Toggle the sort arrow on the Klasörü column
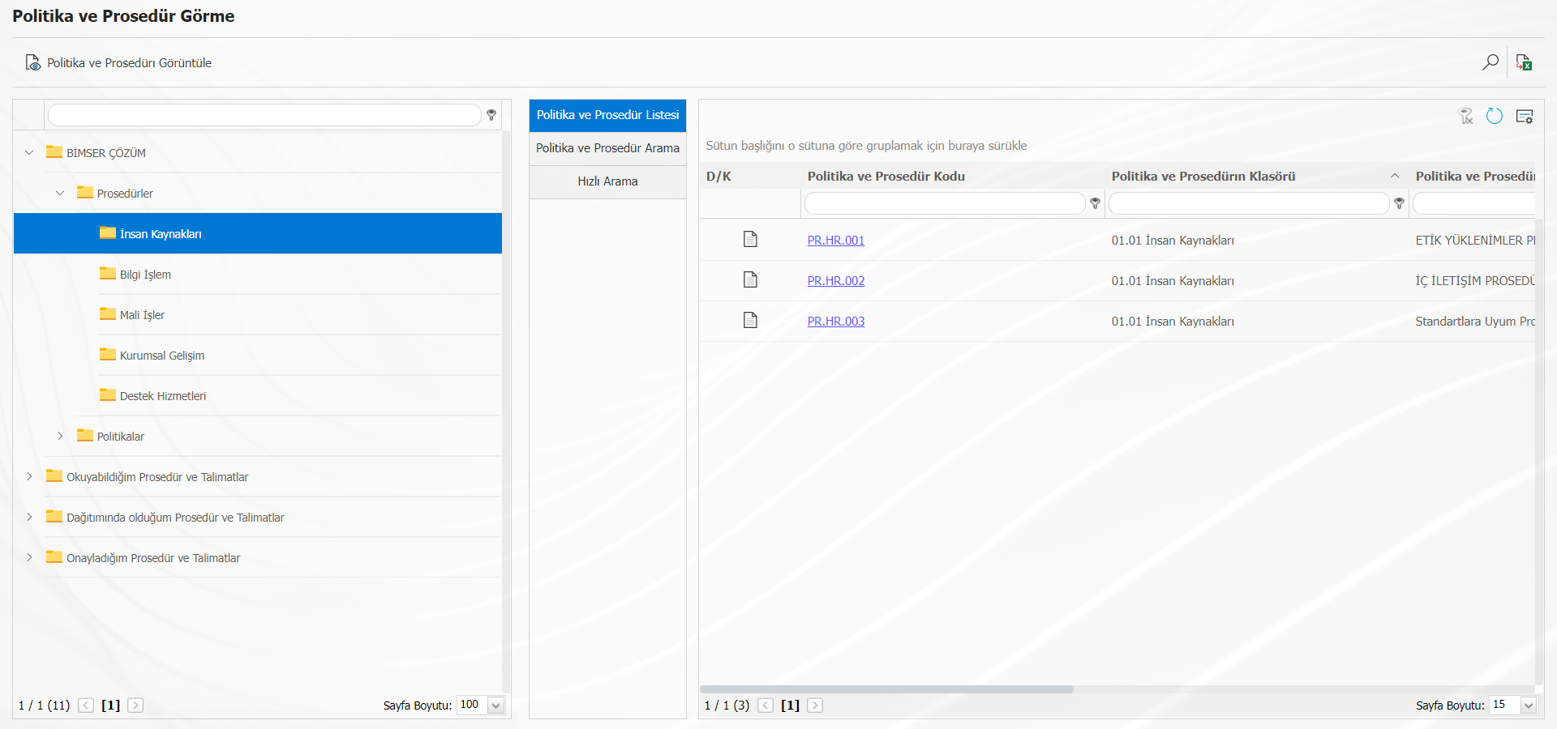 click(x=1395, y=176)
